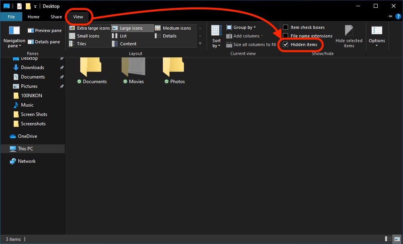Select Medium icons layout
403x244 pixels.
click(173, 28)
